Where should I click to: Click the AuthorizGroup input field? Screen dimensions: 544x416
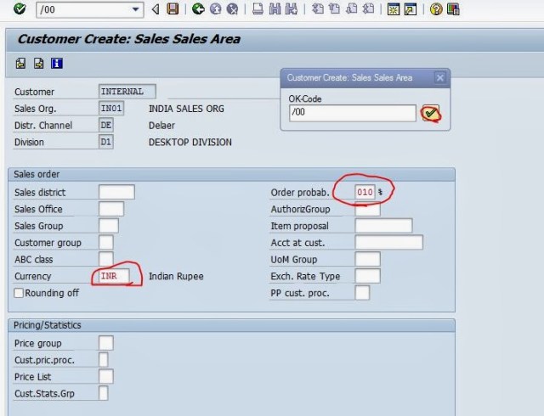(x=368, y=209)
